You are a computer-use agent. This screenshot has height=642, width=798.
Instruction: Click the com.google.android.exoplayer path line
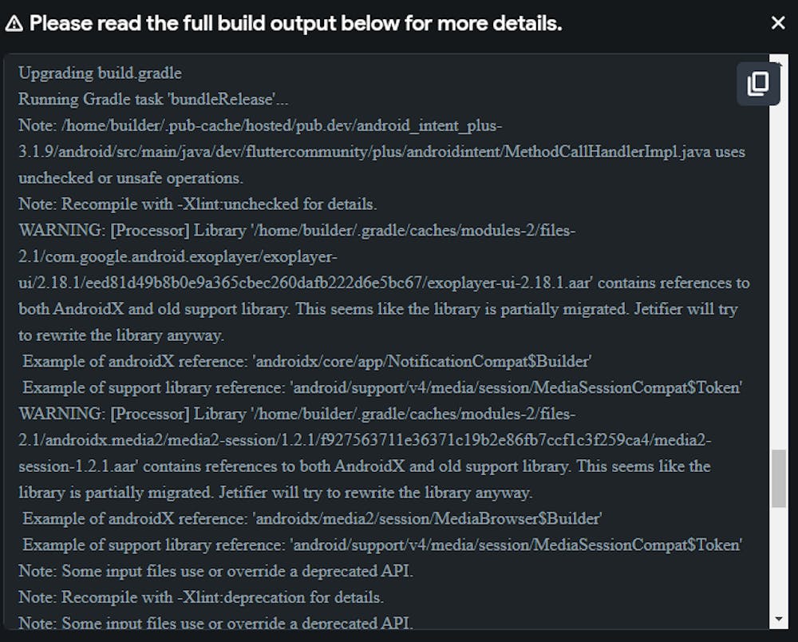point(178,257)
